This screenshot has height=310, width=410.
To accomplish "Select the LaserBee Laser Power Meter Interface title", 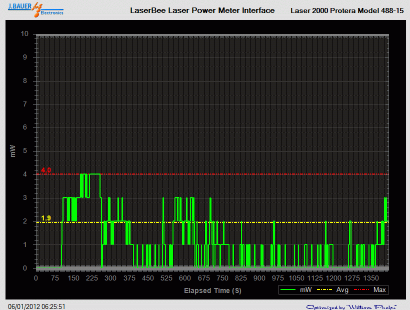I will coord(202,10).
